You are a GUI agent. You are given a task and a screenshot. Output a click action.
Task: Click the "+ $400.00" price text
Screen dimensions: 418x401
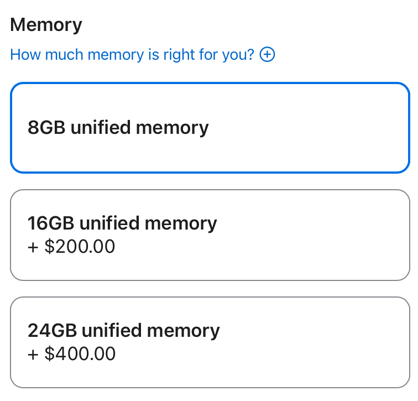click(x=72, y=353)
